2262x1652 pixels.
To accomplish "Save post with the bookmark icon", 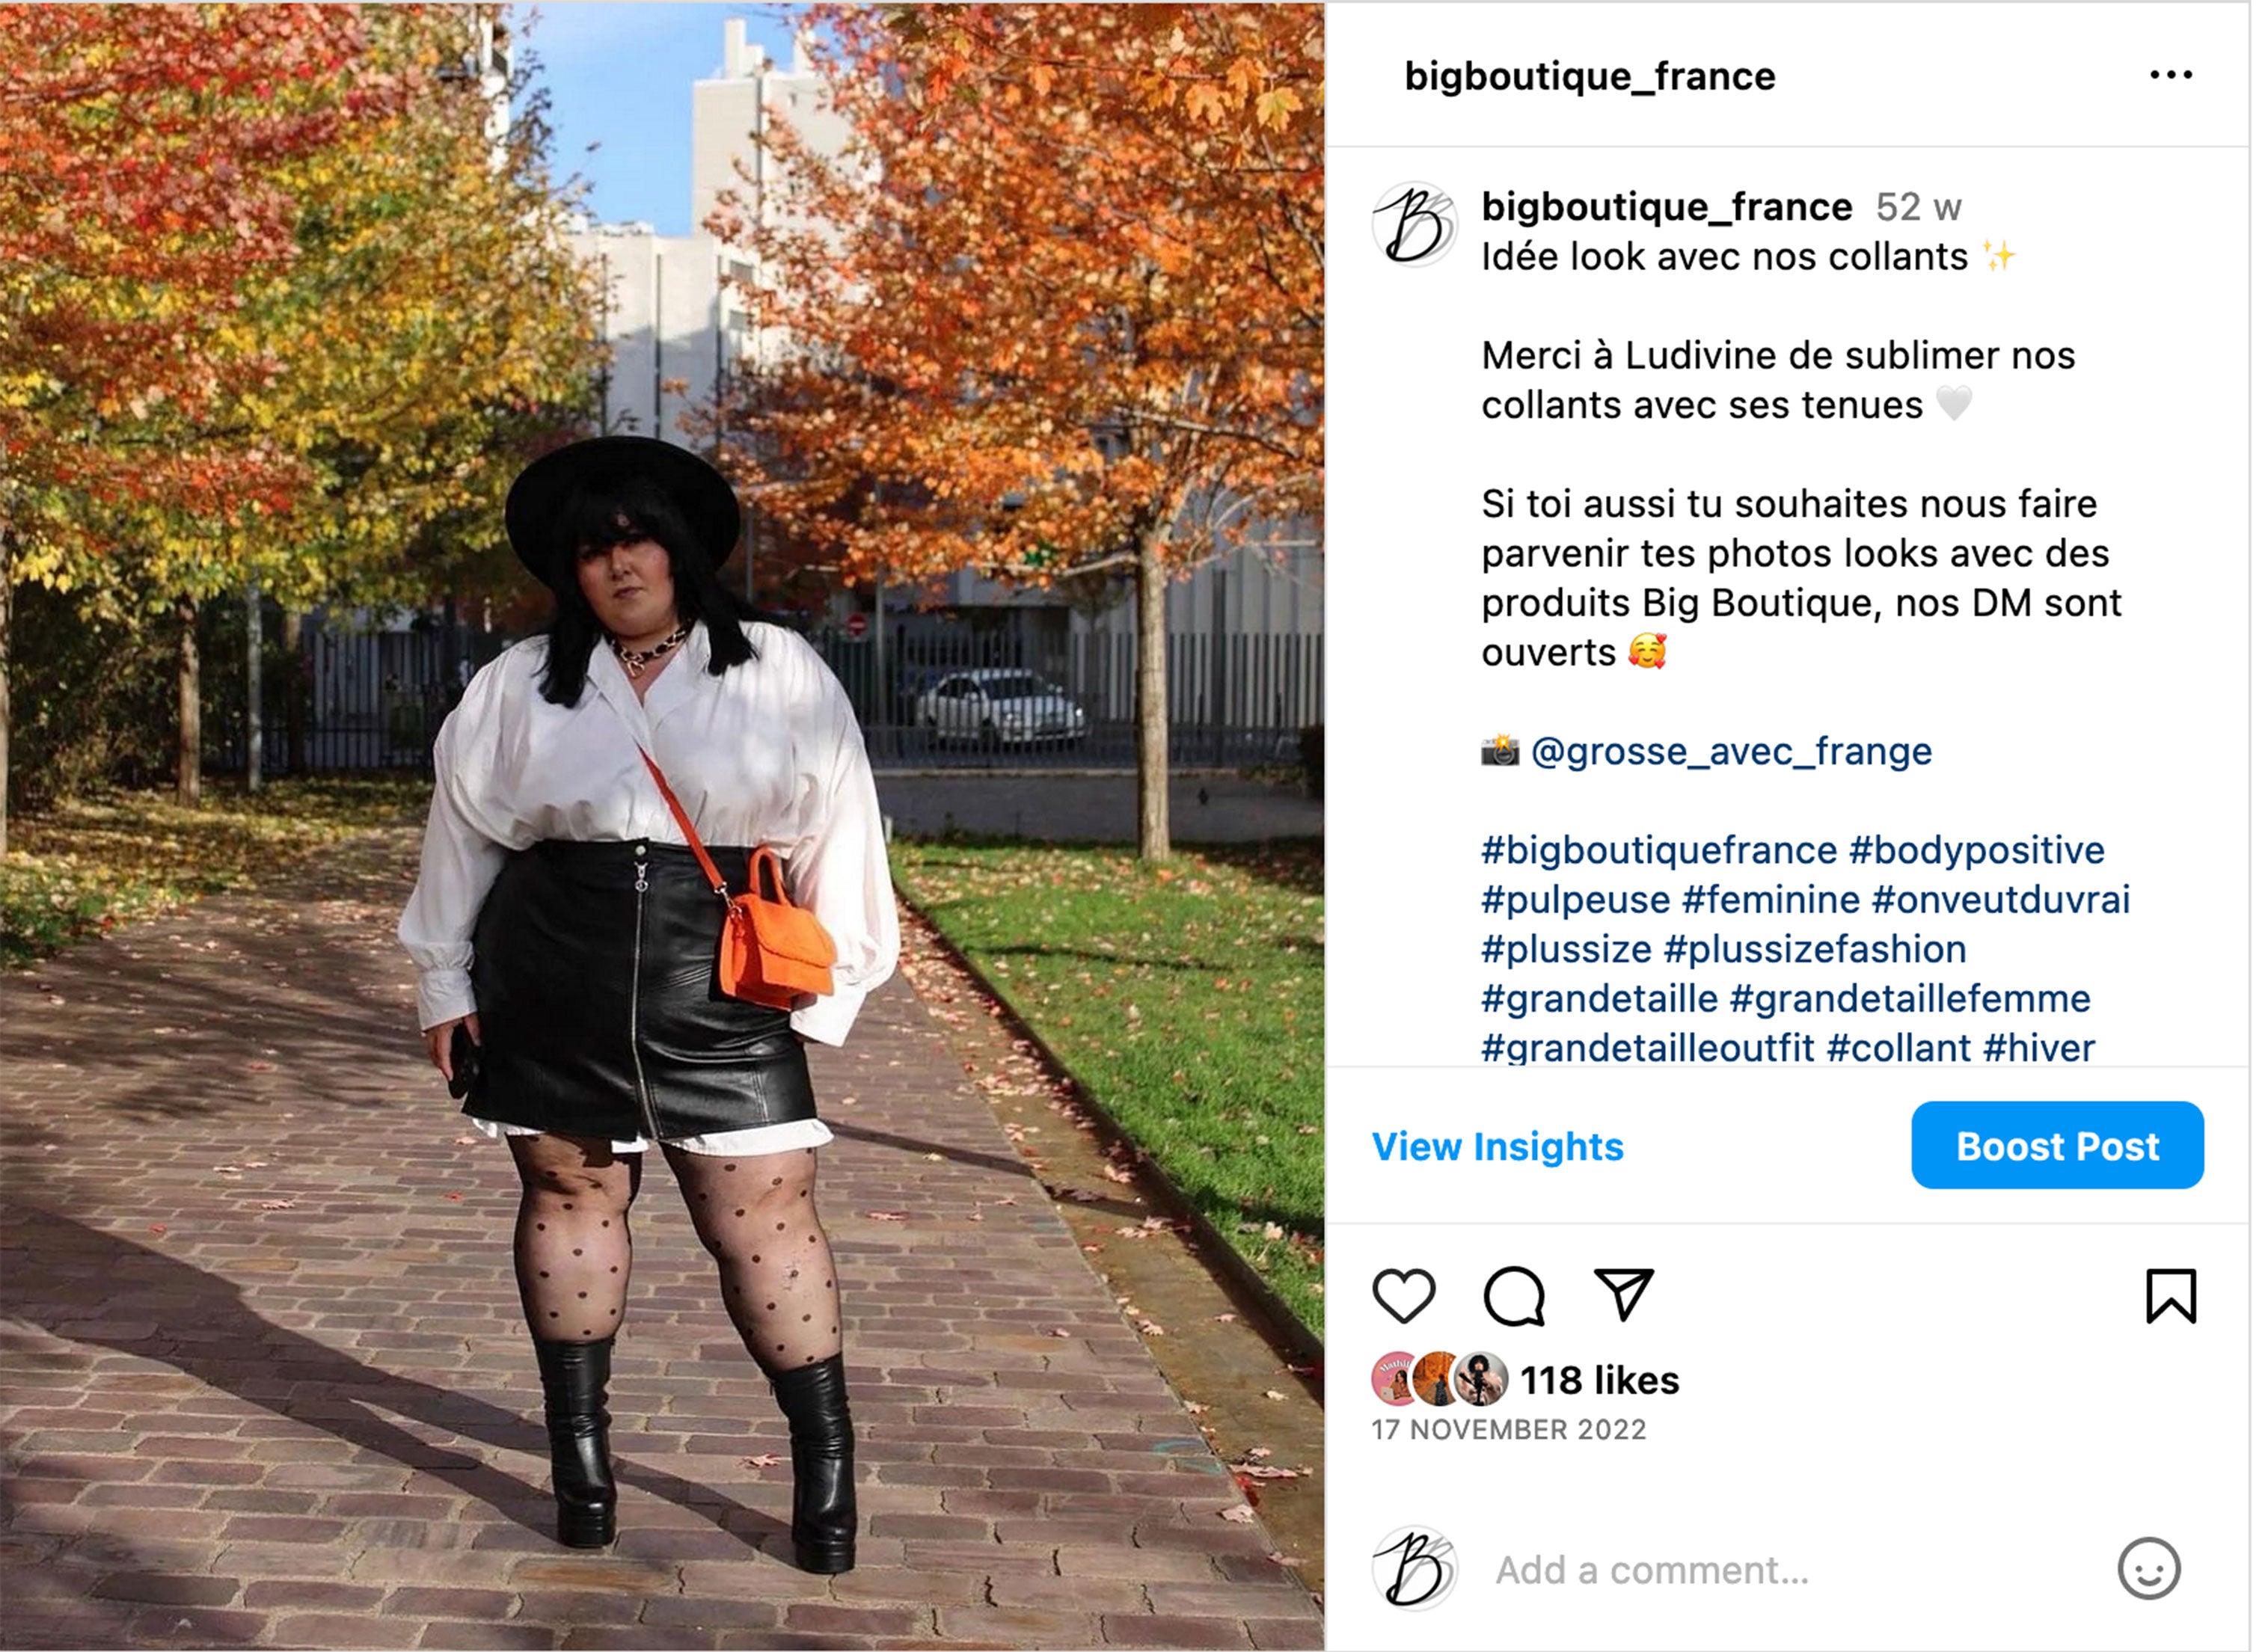I will click(2171, 1296).
